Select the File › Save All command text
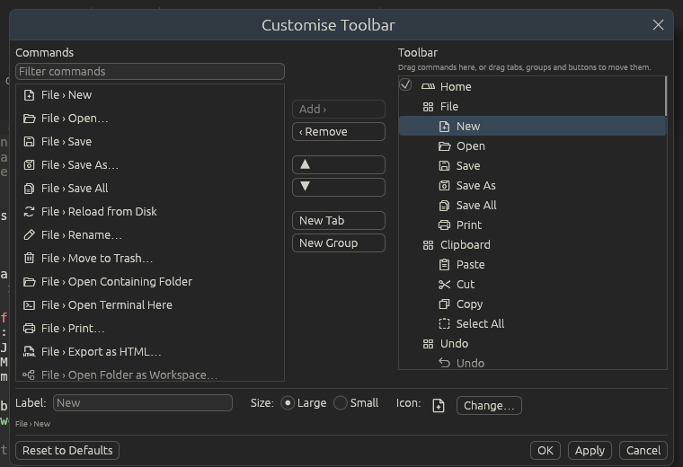Screen dimensions: 683x467 tap(75, 189)
